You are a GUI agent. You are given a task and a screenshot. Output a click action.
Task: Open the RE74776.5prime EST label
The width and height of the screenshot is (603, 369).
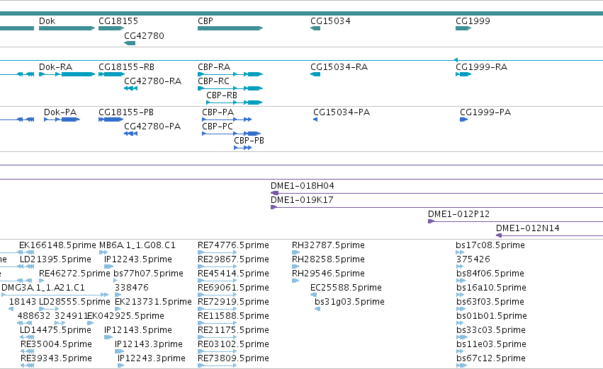click(233, 245)
